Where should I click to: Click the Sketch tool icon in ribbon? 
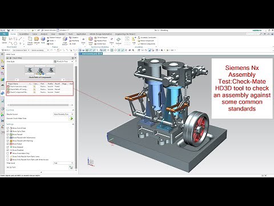point(4,39)
